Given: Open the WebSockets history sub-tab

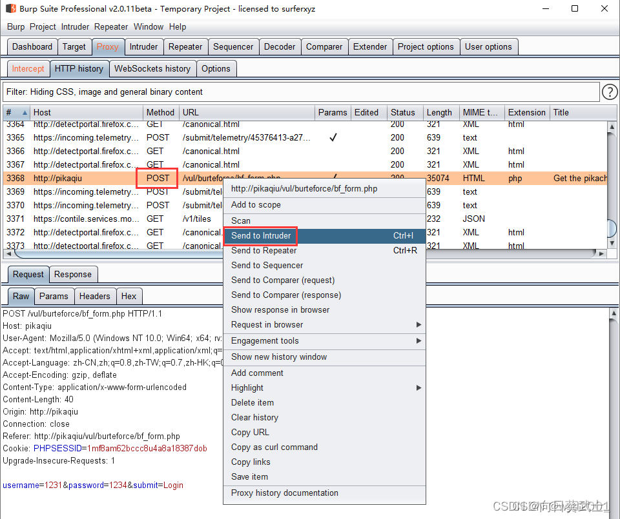Looking at the screenshot, I should (x=152, y=69).
